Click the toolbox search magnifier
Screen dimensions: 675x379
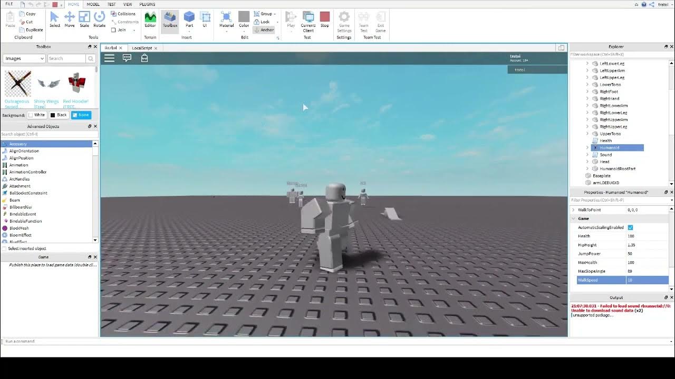[91, 58]
